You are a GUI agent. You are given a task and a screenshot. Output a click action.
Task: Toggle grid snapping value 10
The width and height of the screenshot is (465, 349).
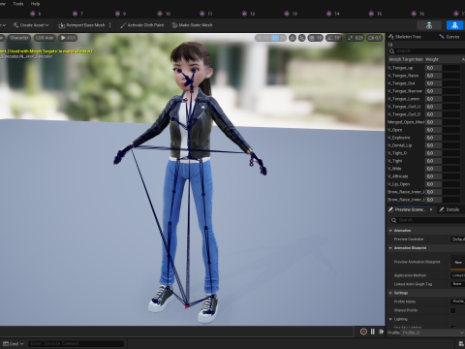click(315, 38)
